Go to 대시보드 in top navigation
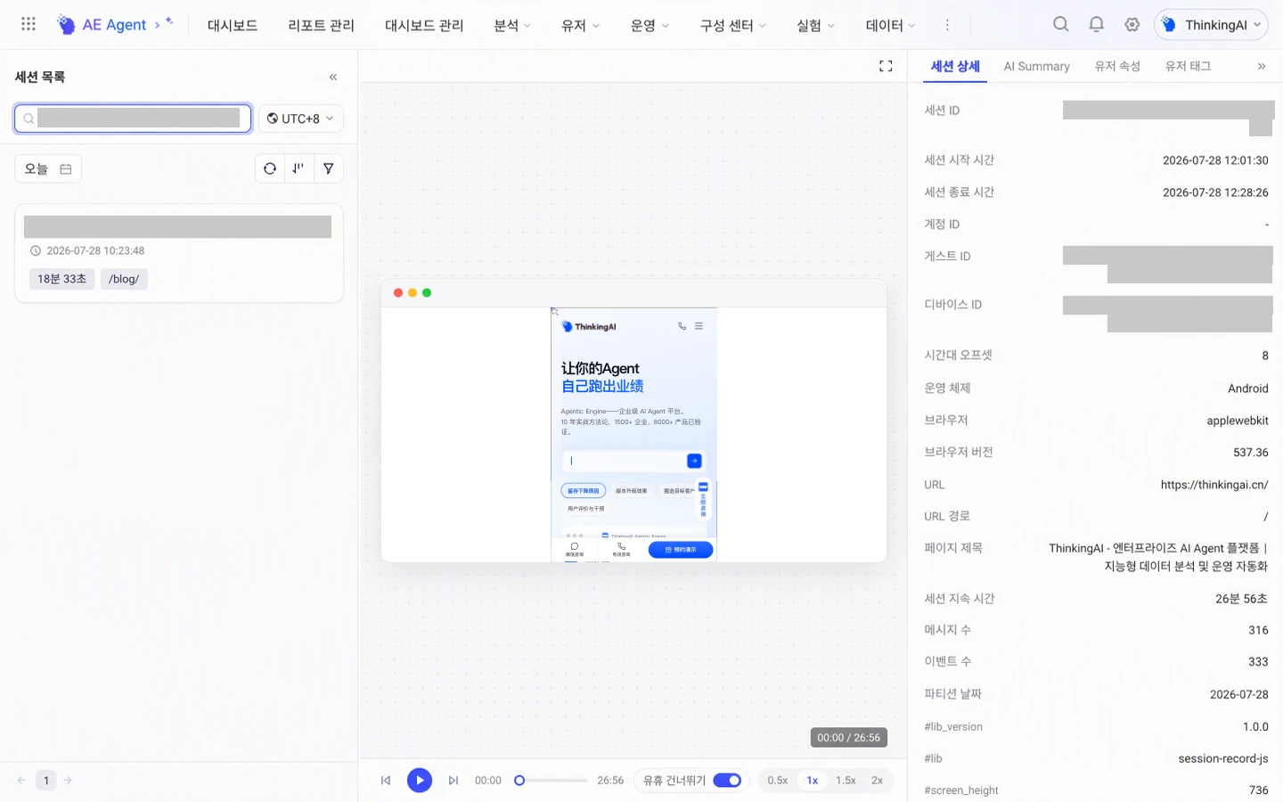The image size is (1283, 802). [x=233, y=25]
